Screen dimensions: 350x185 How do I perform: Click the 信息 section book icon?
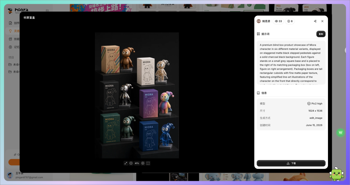[x=258, y=93]
